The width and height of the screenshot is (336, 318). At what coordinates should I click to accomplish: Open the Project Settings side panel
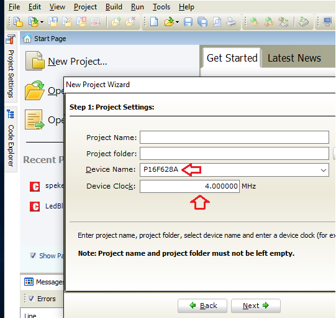point(11,67)
